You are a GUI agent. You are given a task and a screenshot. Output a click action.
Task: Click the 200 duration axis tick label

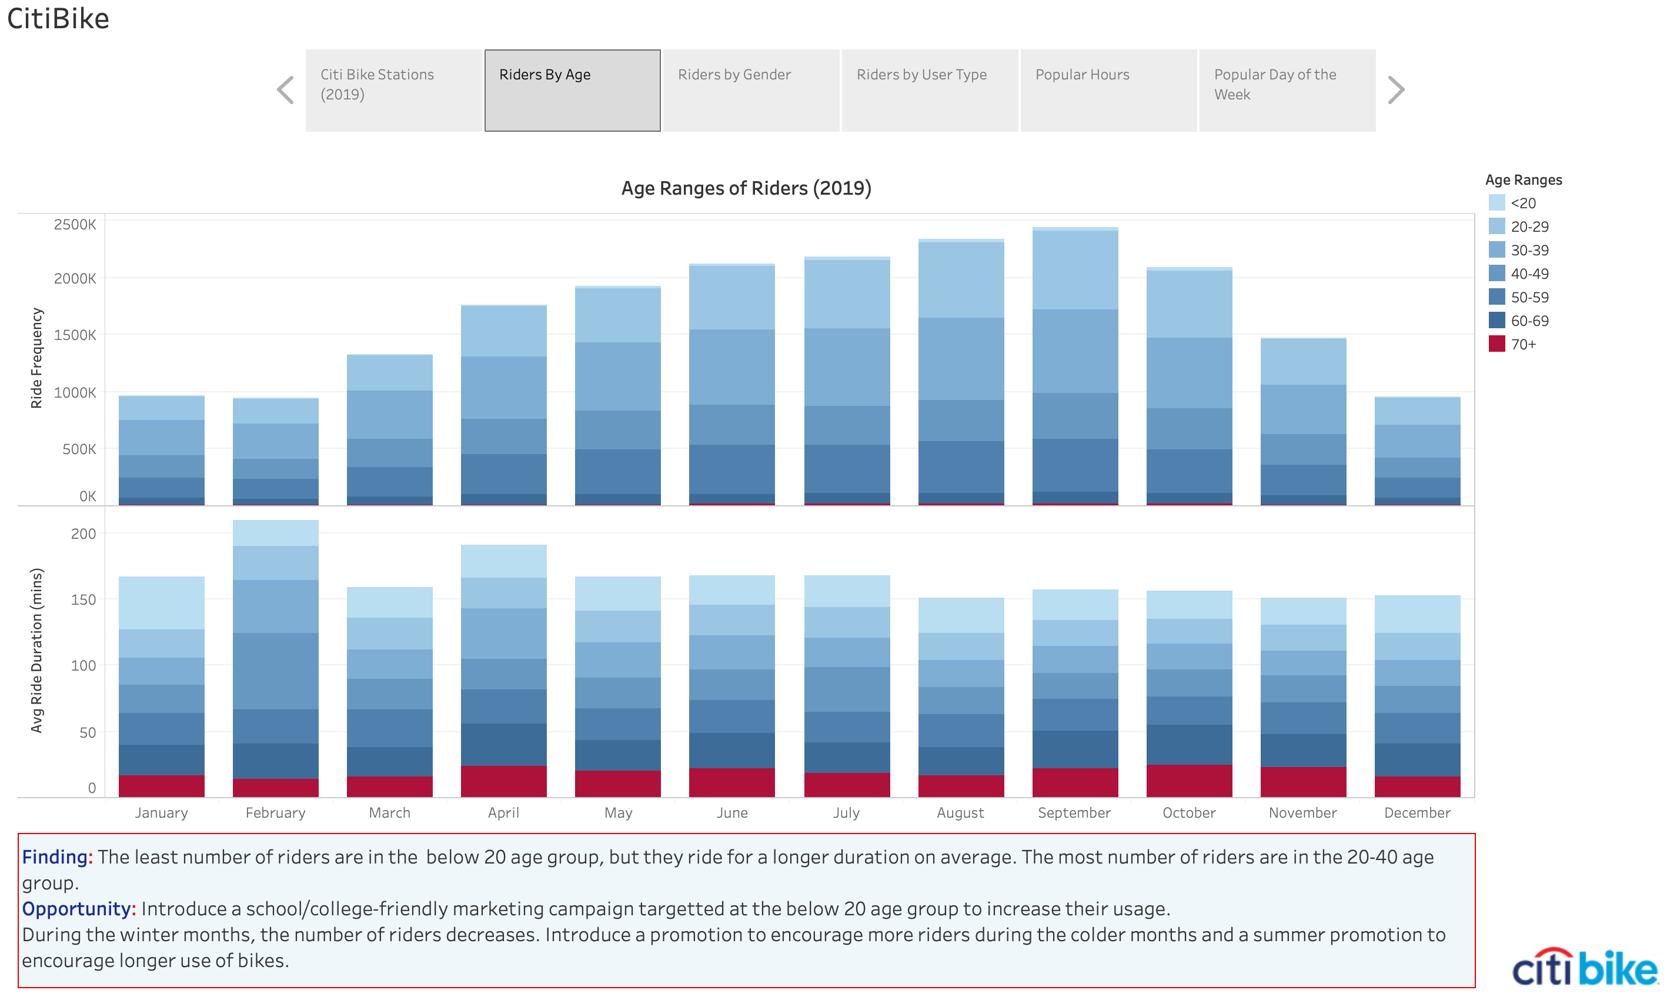(x=83, y=534)
